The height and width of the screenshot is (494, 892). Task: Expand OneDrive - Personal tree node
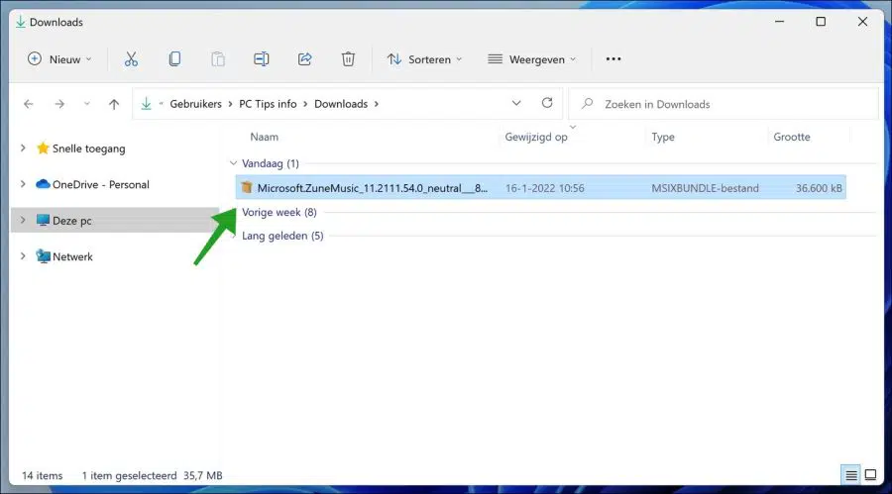pos(23,183)
